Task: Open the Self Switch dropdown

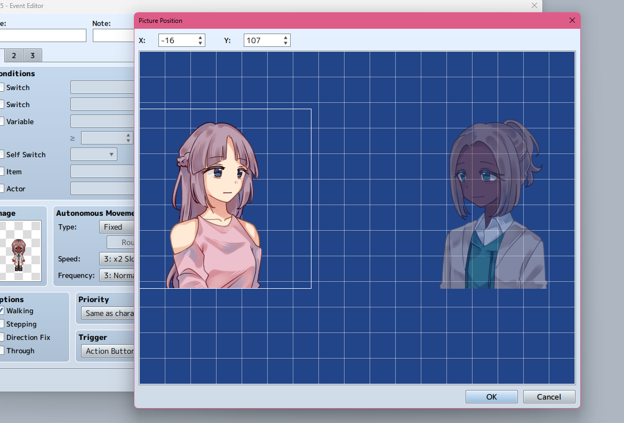Action: point(94,154)
